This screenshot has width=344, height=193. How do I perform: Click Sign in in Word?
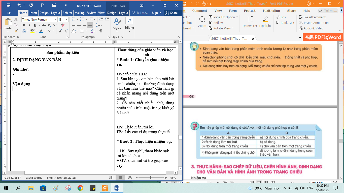click(156, 13)
